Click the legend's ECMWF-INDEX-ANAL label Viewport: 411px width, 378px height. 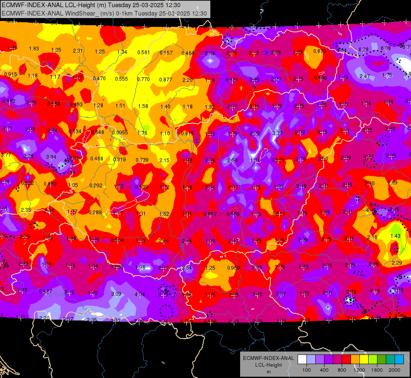pos(268,358)
